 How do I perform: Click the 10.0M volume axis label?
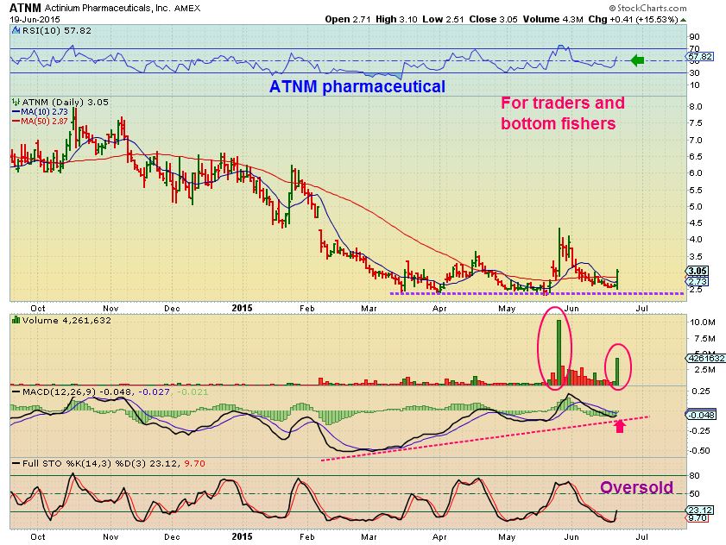pyautogui.click(x=703, y=322)
